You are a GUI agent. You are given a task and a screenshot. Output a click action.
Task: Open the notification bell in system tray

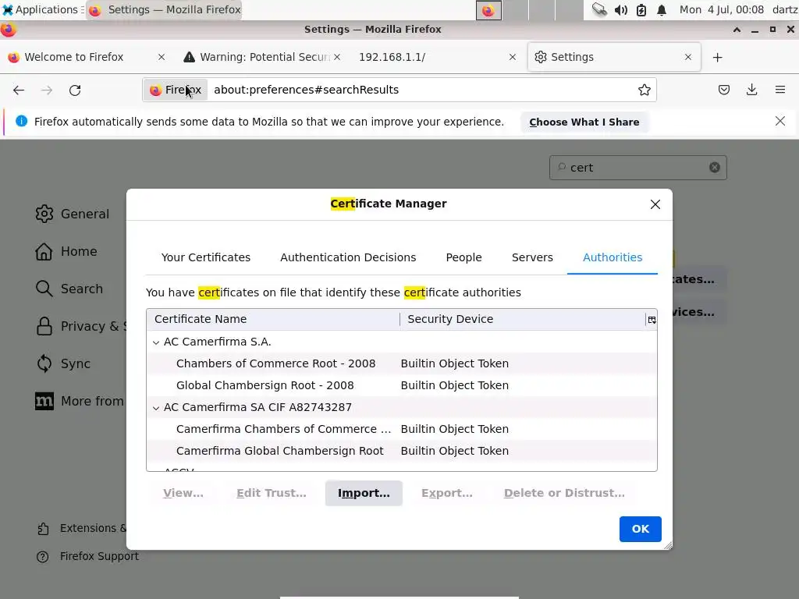(662, 10)
